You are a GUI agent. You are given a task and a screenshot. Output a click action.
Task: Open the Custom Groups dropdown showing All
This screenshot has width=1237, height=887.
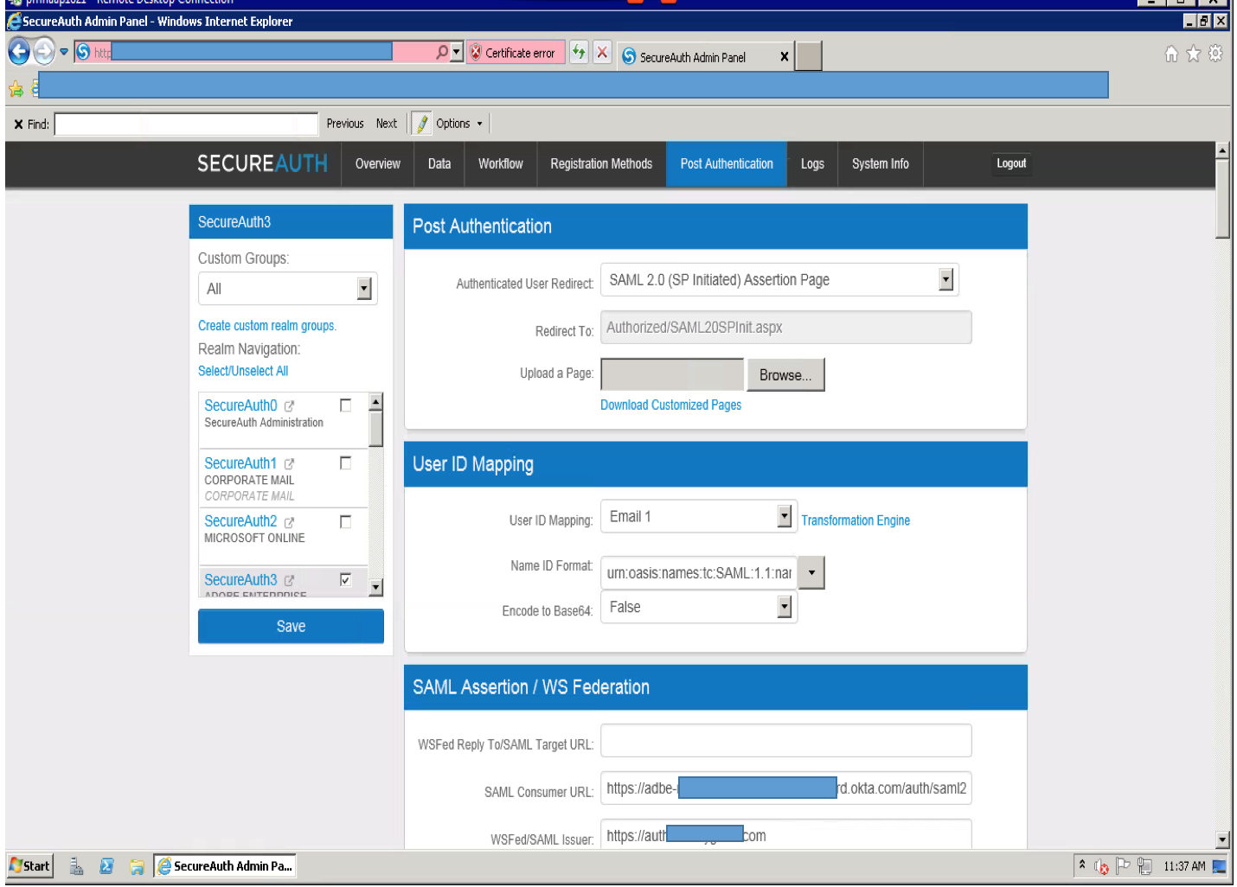tap(365, 288)
